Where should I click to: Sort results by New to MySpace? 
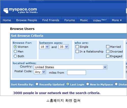88,84
